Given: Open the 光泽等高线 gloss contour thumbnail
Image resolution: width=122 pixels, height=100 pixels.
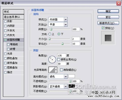Looking at the screenshot, I should [x=52, y=70].
